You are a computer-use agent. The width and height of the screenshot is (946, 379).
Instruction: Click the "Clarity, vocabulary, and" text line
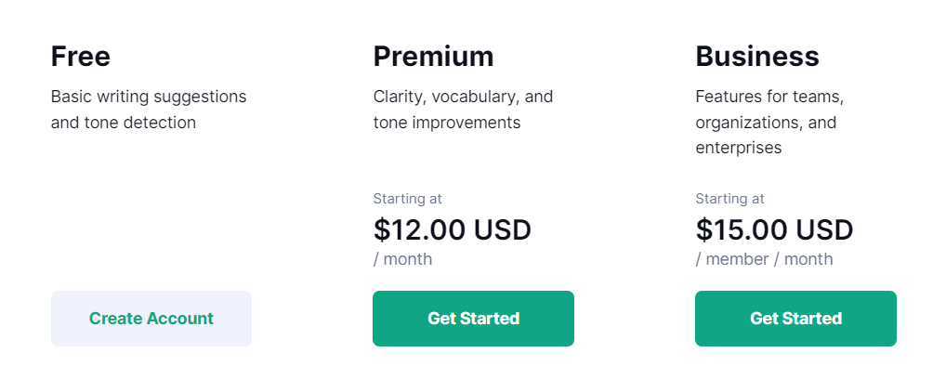point(463,96)
